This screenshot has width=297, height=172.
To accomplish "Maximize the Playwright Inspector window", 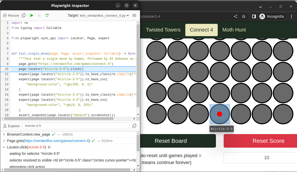I will coord(127,5).
